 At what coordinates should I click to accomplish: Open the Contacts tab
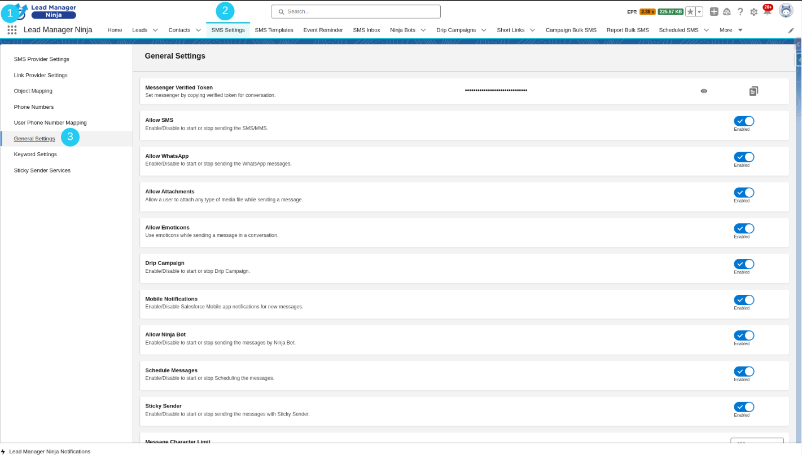coord(179,30)
